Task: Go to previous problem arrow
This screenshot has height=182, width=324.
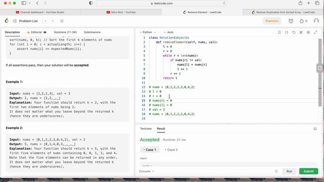Action: click(x=46, y=21)
